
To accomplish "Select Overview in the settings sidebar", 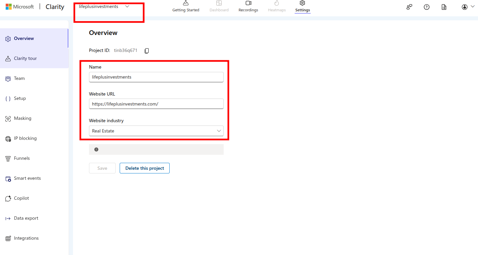I will pos(34,39).
